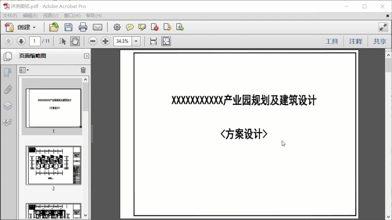Select the Hand tool

pos(75,41)
